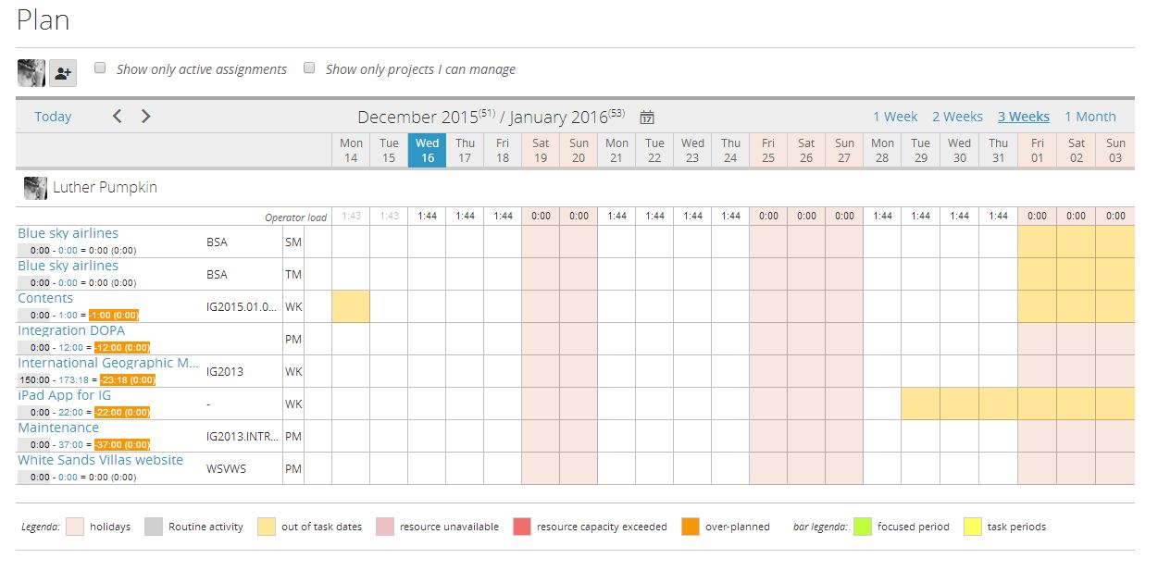Select the Wed 16 highlighted day header
Image resolution: width=1158 pixels, height=571 pixels.
[x=427, y=150]
